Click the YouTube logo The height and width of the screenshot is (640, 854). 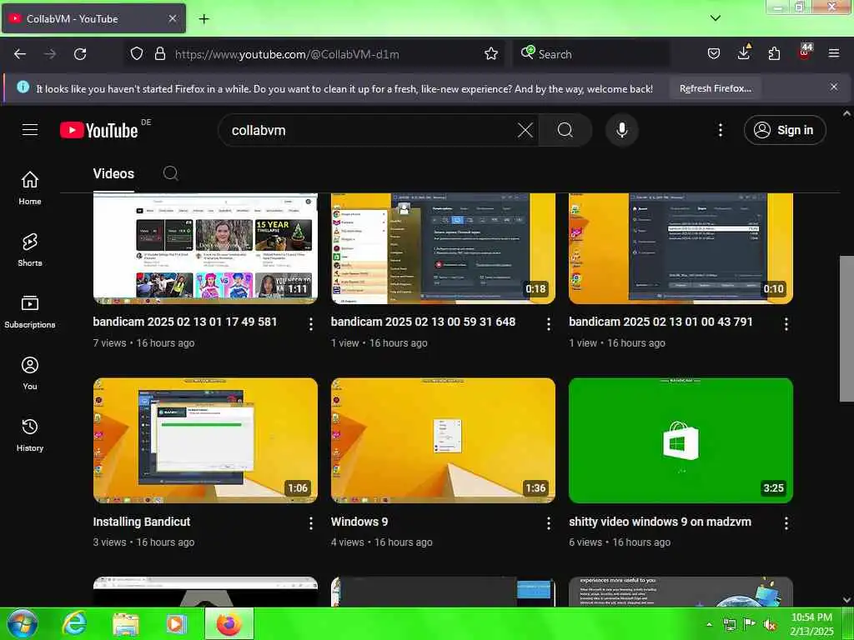(x=99, y=130)
